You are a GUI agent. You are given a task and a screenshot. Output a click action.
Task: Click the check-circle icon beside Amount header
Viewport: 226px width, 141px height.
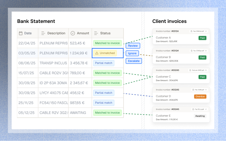[73, 33]
